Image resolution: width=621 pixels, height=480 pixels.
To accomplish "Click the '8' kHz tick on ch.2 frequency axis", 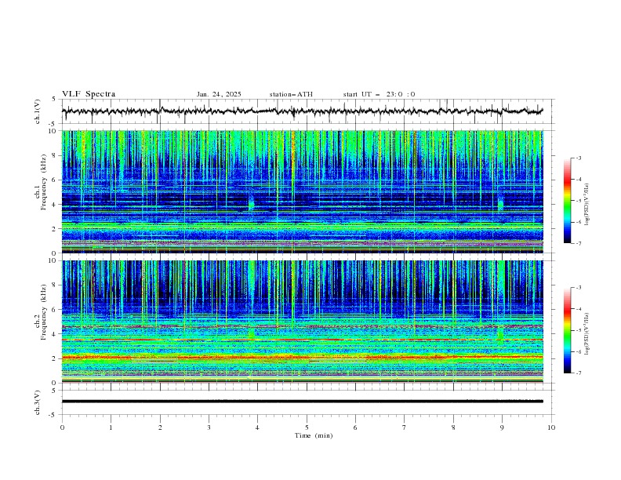I will 54,285.
